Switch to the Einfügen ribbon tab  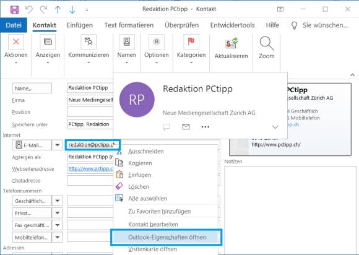click(80, 25)
